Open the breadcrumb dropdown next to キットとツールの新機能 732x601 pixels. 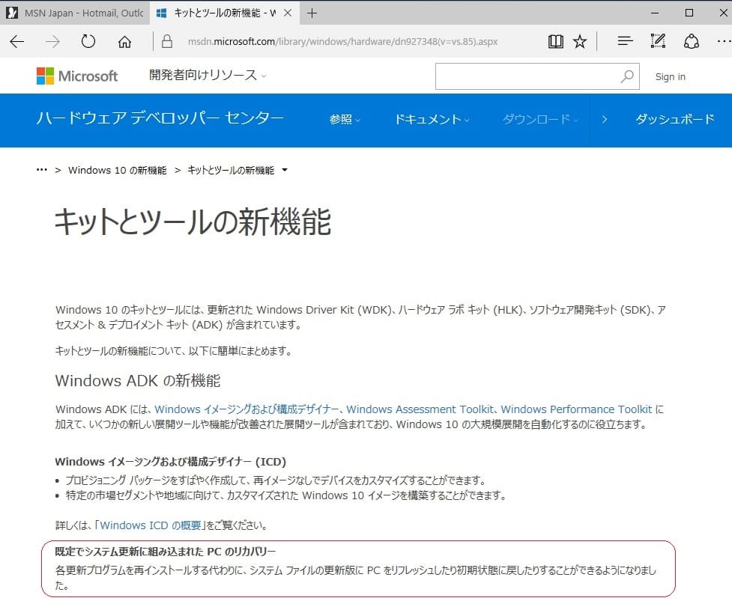tap(285, 170)
